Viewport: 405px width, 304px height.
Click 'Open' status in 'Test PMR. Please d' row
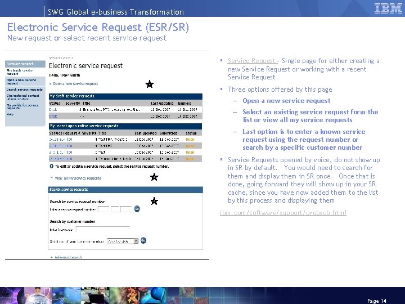click(x=190, y=140)
